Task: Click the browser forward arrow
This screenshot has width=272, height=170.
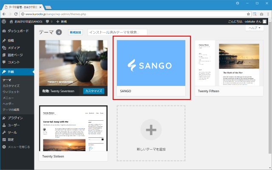Action: tap(10, 14)
